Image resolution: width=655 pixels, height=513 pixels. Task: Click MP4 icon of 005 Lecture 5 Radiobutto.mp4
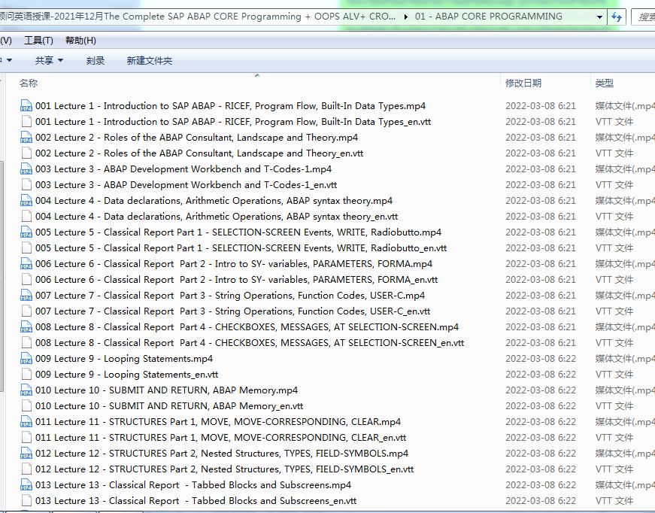click(26, 232)
